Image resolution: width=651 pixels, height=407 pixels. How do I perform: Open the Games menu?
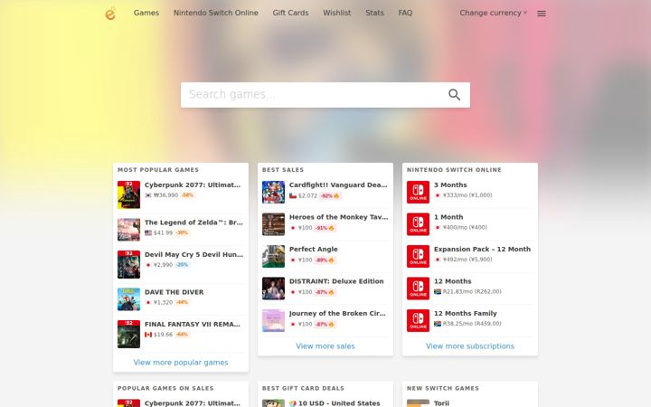(x=146, y=13)
